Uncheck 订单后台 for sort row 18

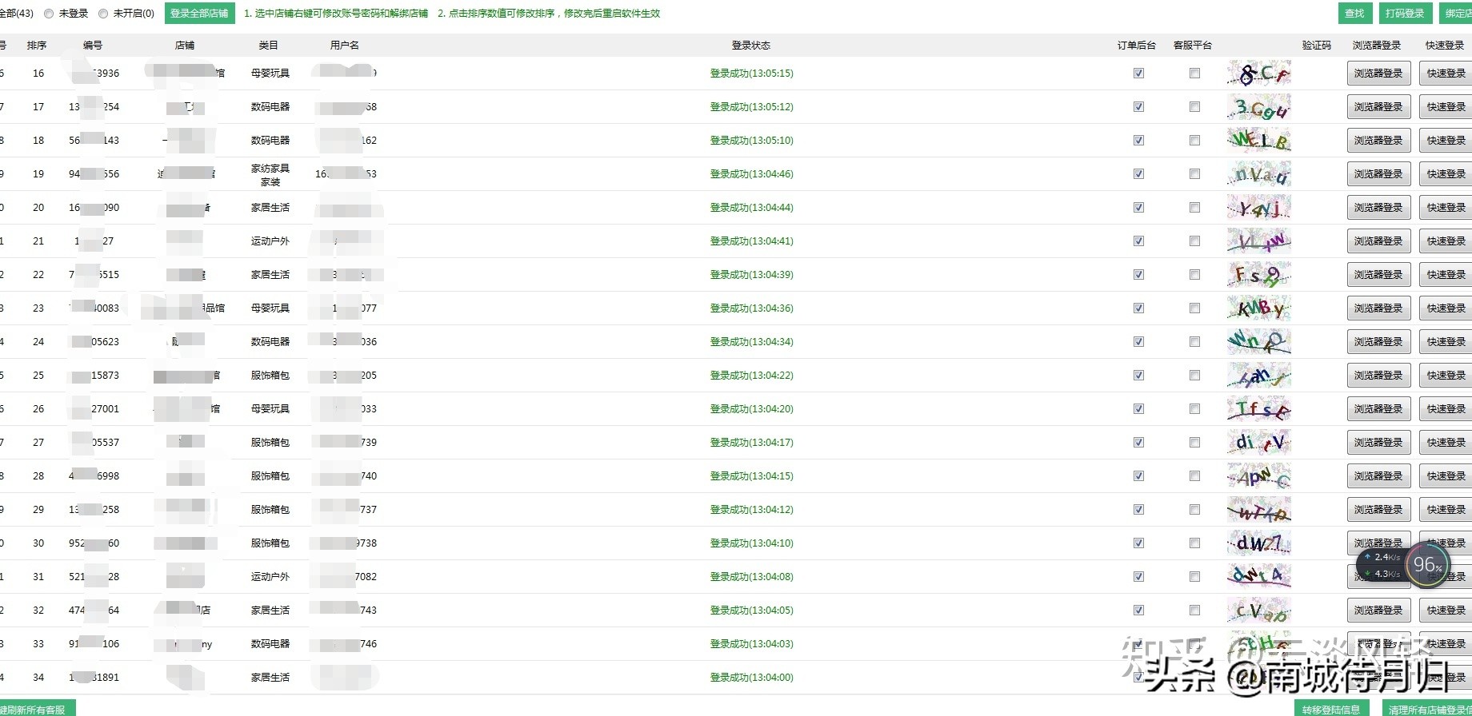click(x=1138, y=141)
